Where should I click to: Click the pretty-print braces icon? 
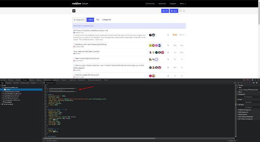point(44,140)
